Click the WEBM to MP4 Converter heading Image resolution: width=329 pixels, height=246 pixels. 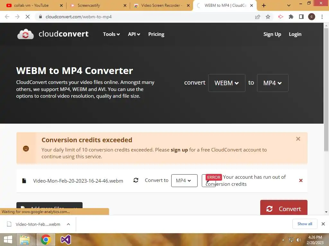click(75, 71)
